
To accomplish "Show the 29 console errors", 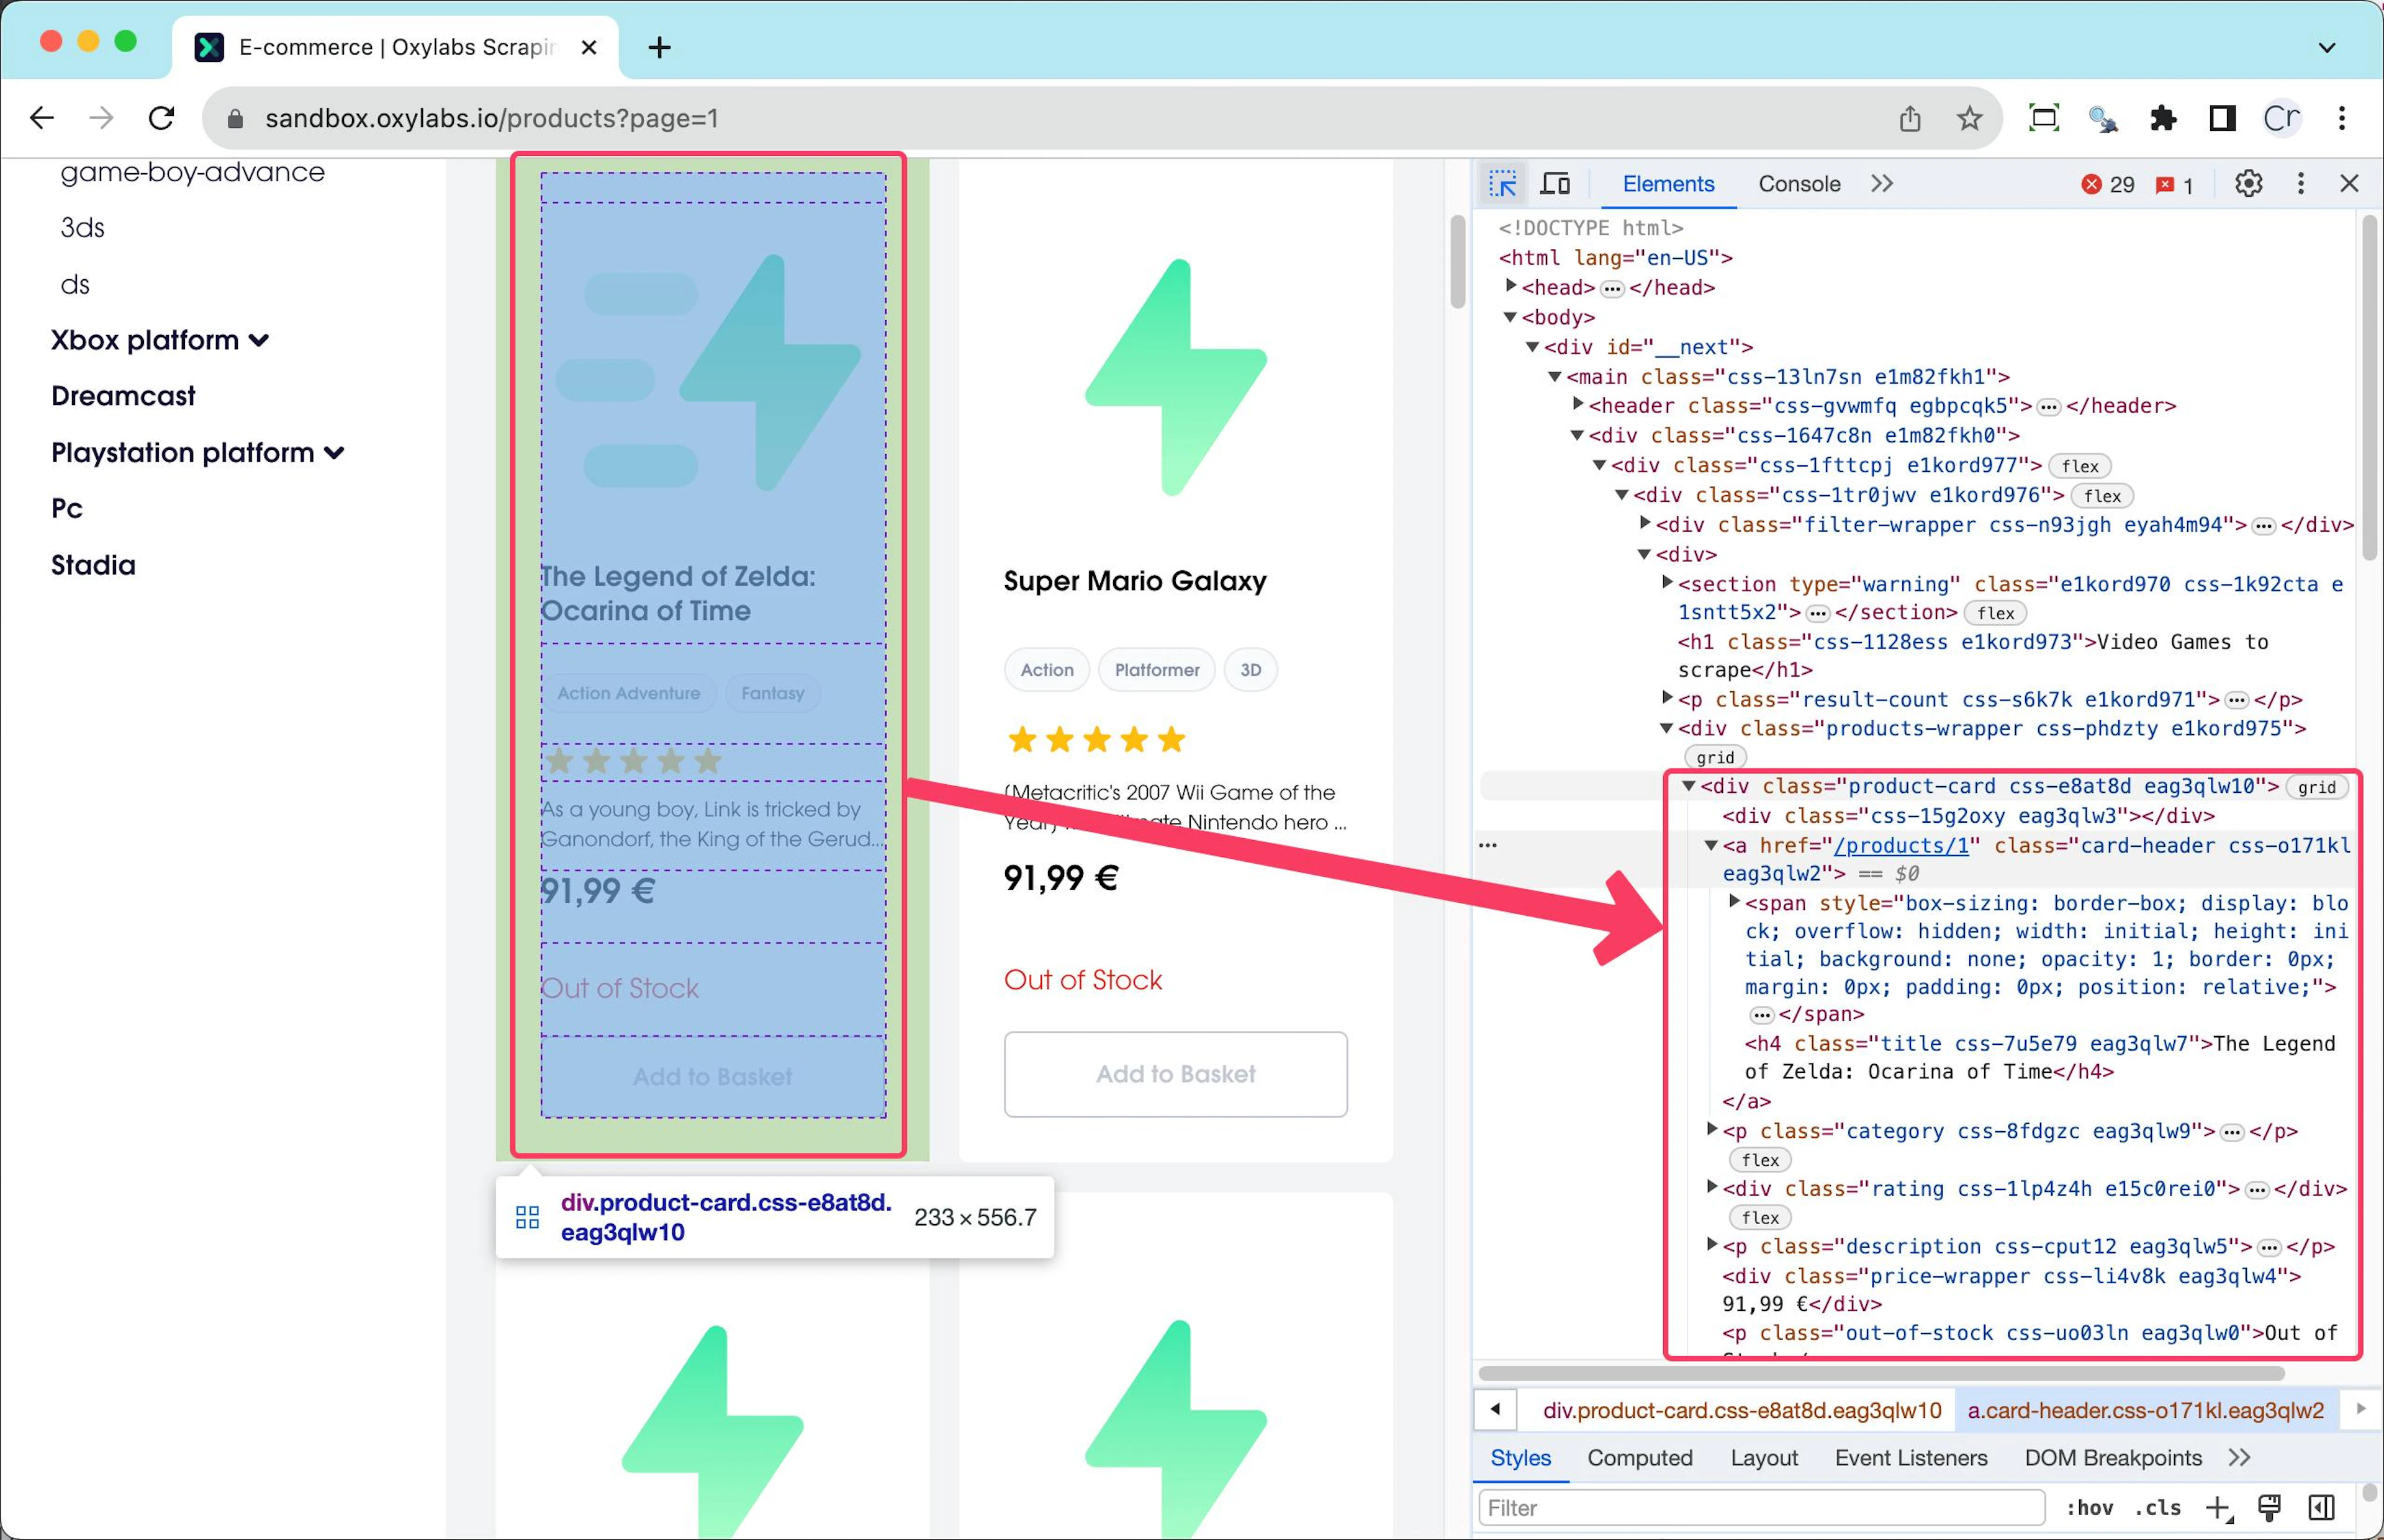I will [2108, 185].
